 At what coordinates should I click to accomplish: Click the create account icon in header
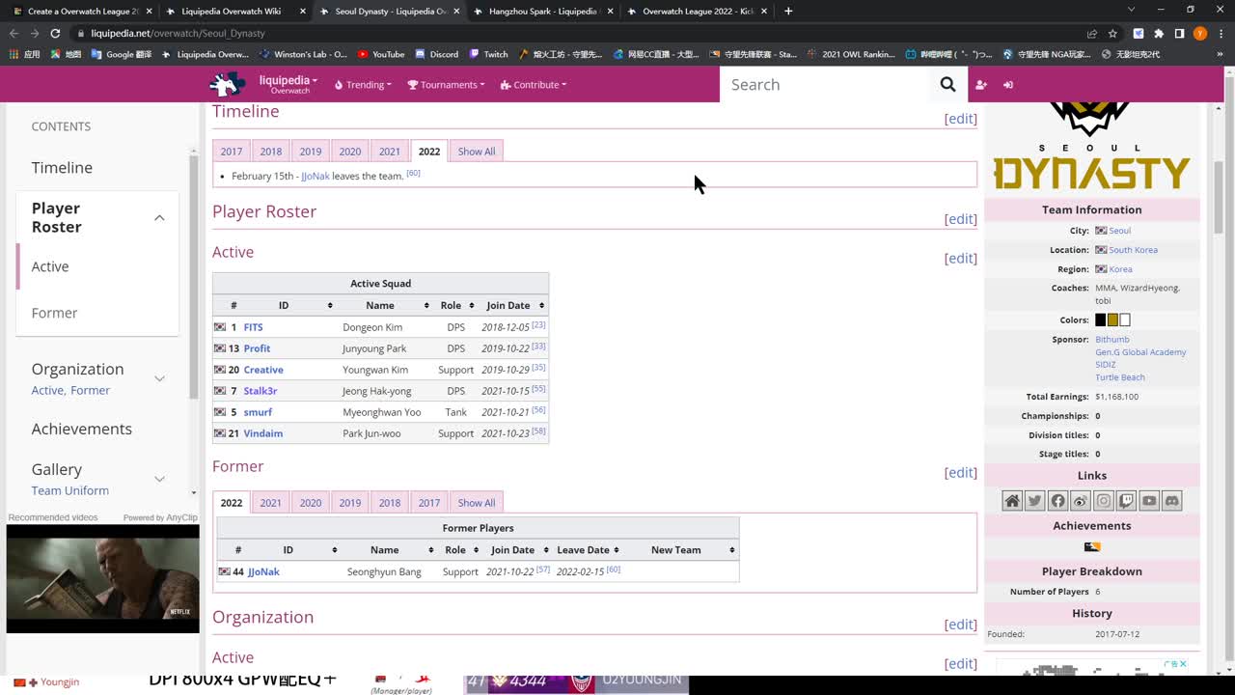[981, 85]
